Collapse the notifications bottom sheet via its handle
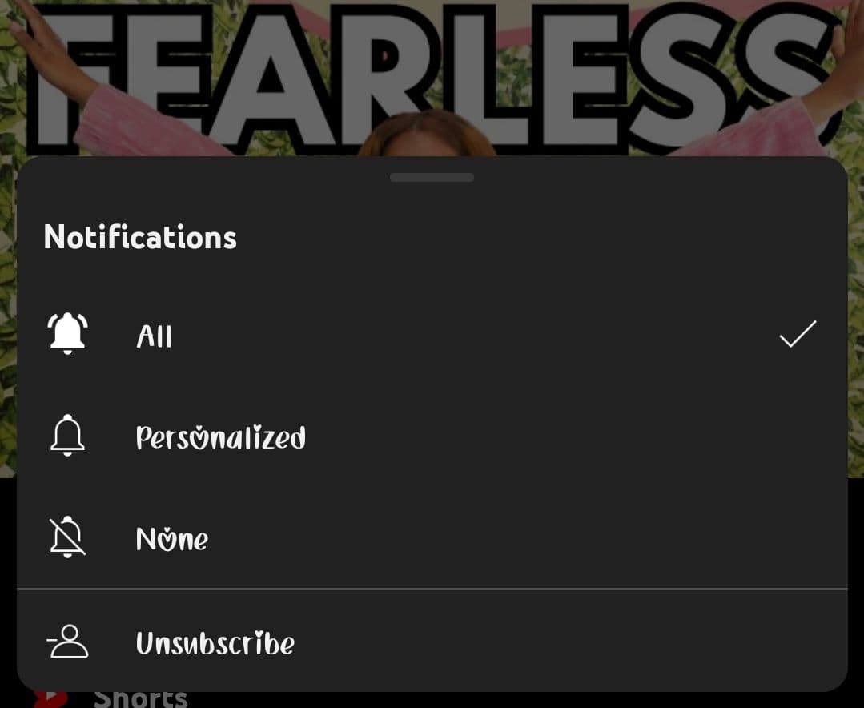 (432, 177)
